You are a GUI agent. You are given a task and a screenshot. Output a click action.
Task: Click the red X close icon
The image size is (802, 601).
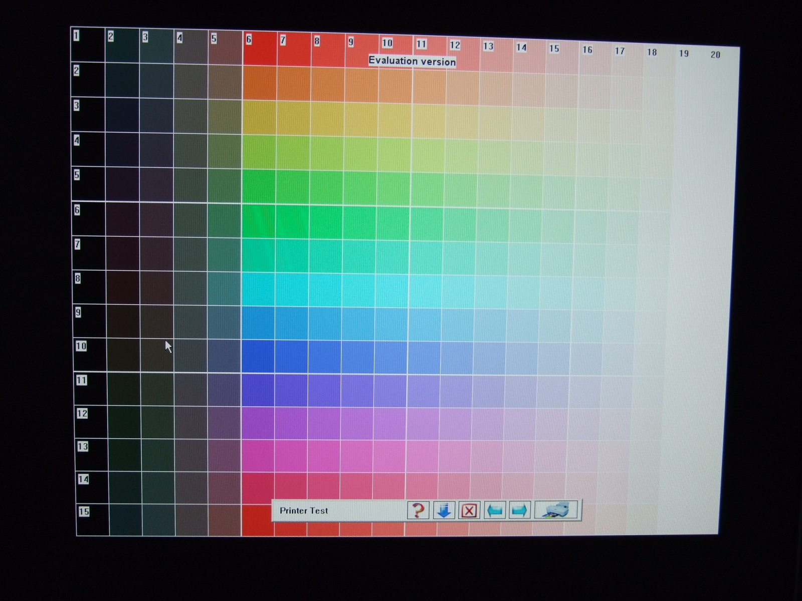[469, 510]
